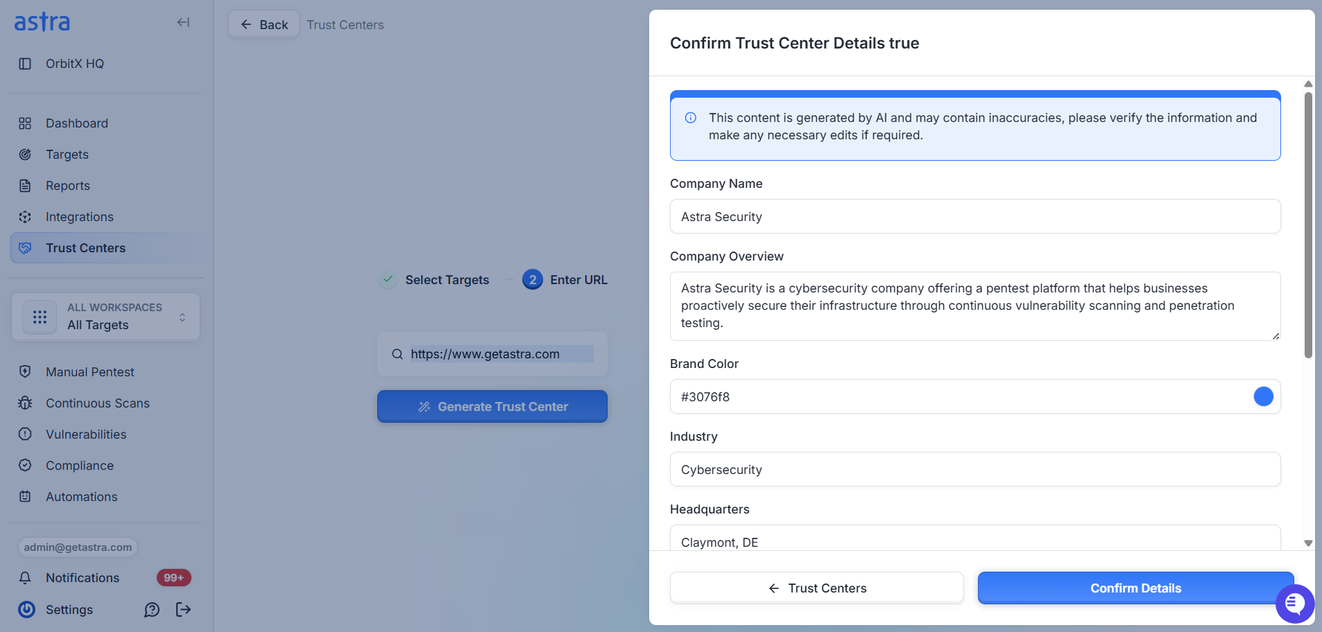Click the astra logo

pyautogui.click(x=42, y=22)
